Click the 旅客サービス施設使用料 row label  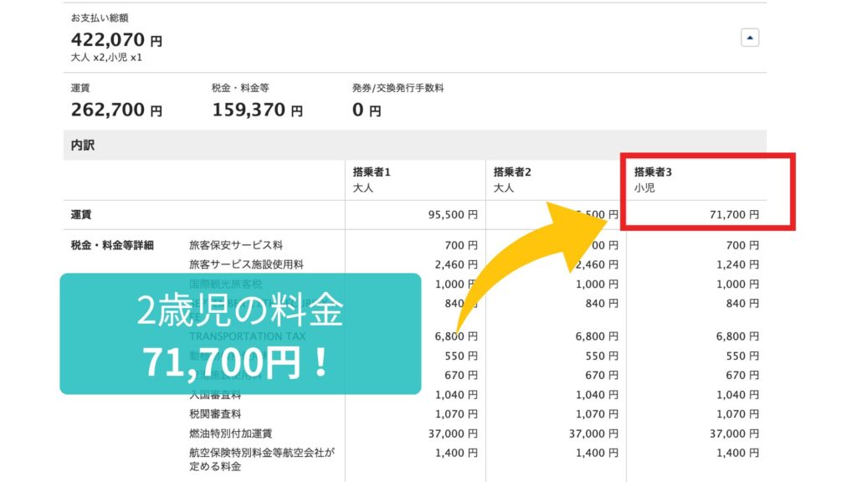[x=246, y=264]
